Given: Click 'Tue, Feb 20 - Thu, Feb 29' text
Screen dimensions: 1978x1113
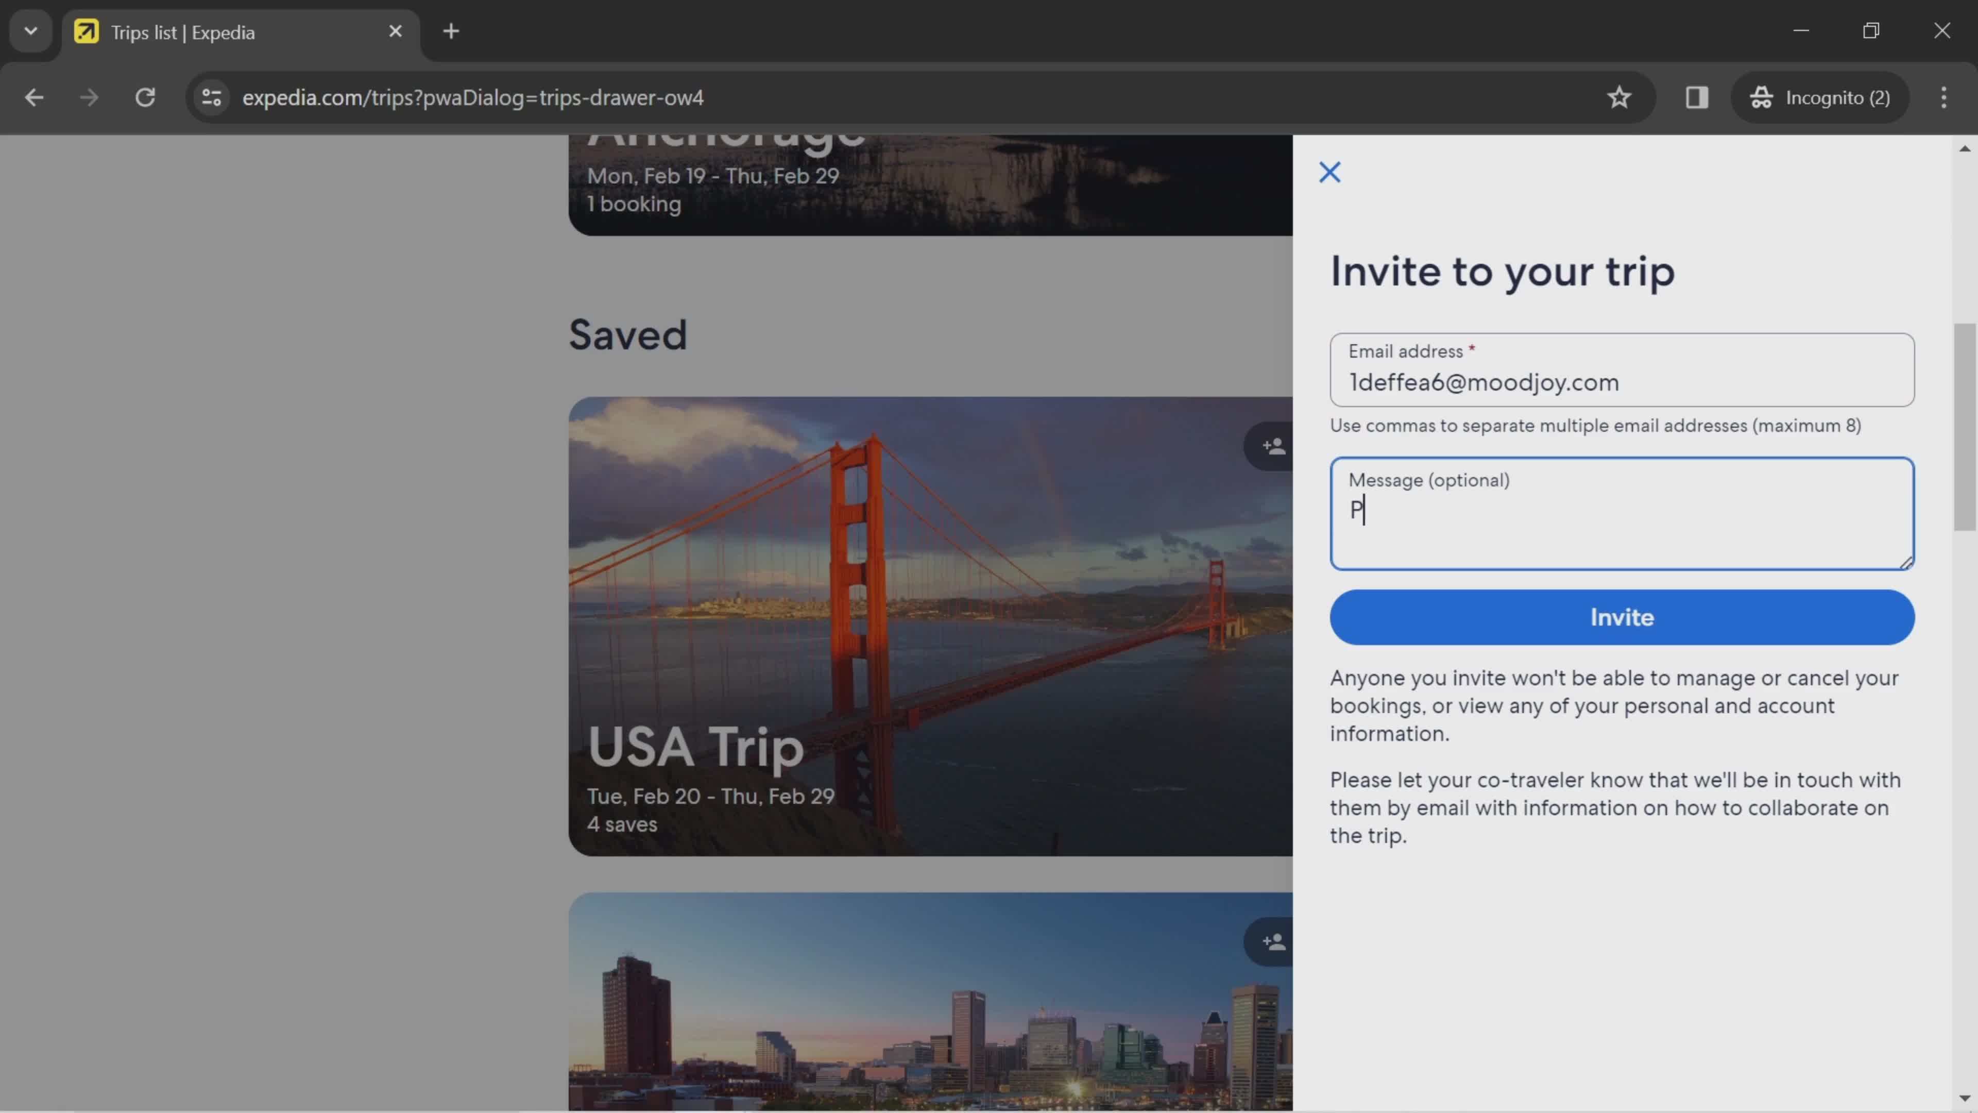Looking at the screenshot, I should click(x=710, y=796).
